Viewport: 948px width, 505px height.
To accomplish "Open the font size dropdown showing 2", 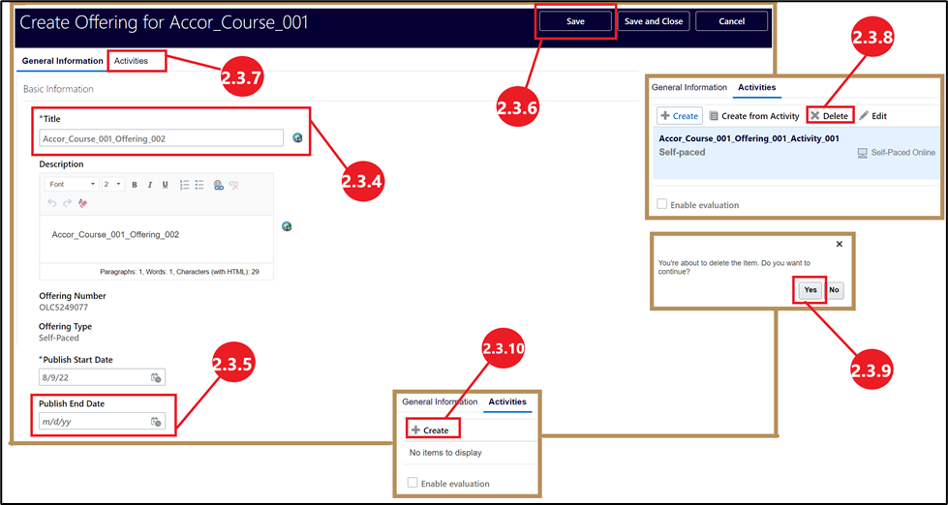I will [x=112, y=184].
